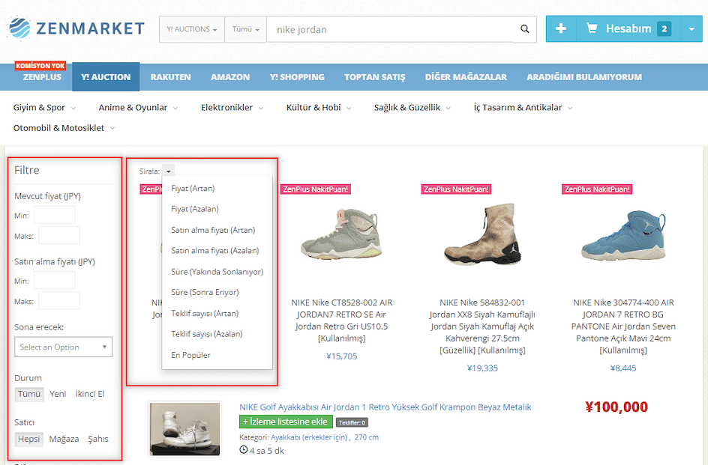Select Tümü under Durum filter
This screenshot has height=465, width=708.
click(29, 394)
